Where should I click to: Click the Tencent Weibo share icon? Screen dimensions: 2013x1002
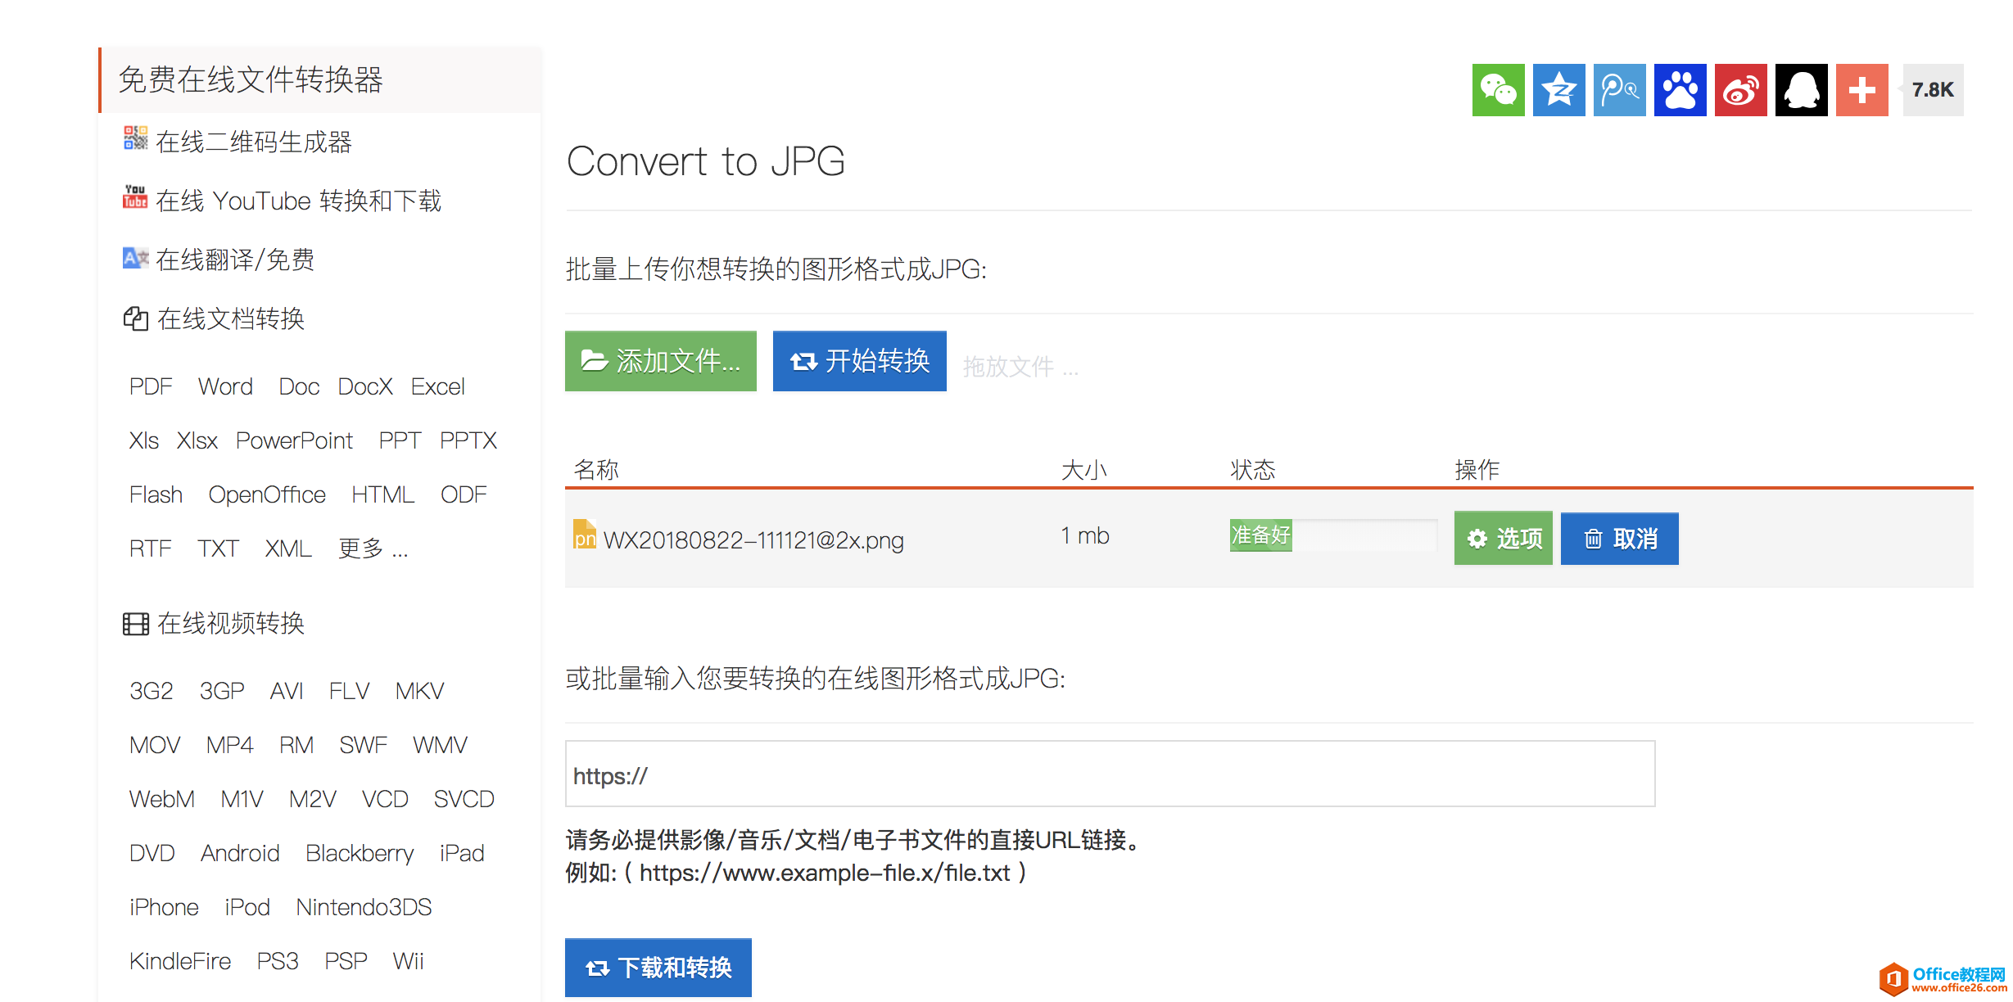pos(1619,90)
